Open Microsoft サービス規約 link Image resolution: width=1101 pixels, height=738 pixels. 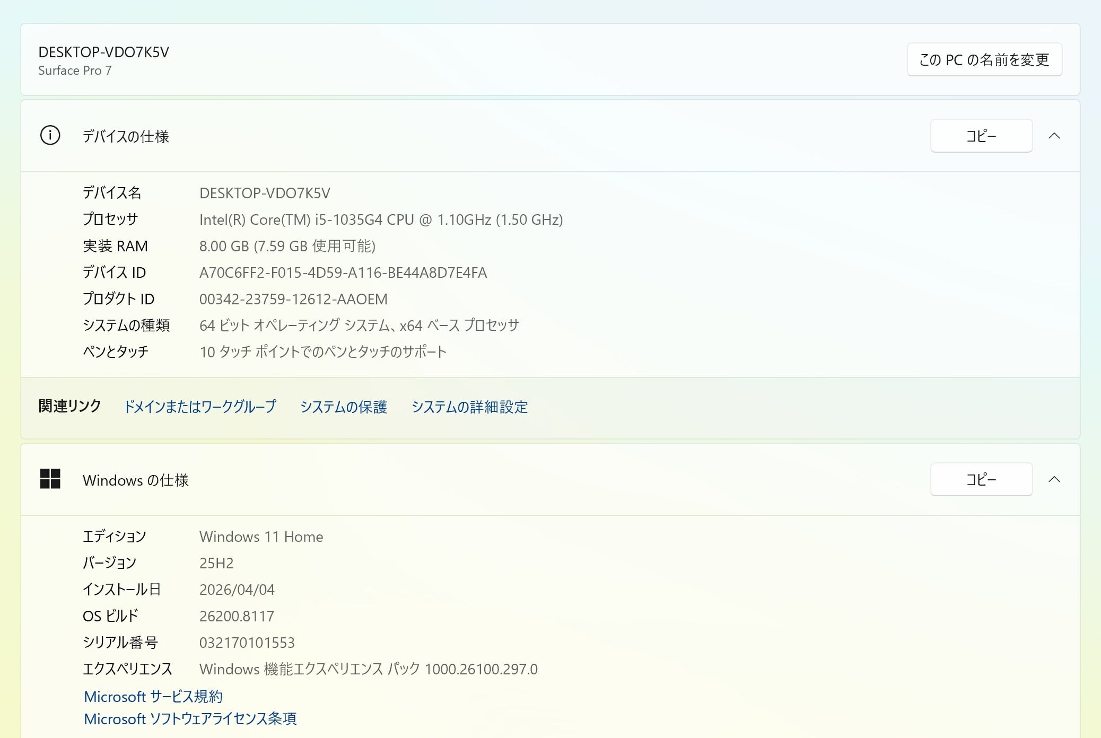point(153,696)
